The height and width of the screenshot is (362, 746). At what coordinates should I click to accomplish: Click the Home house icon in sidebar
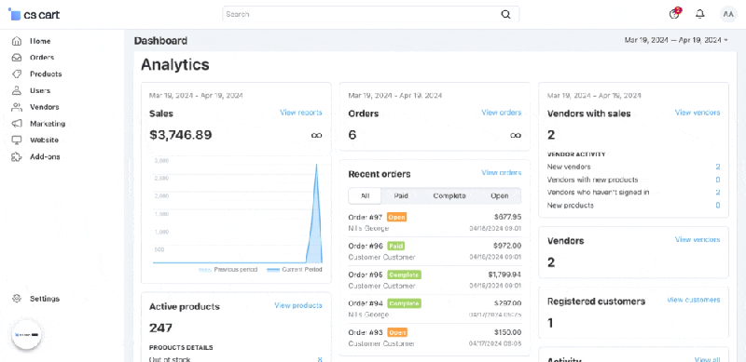pos(17,41)
